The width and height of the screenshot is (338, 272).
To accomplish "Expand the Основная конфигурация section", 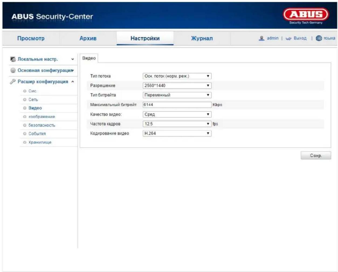I will tap(43, 70).
